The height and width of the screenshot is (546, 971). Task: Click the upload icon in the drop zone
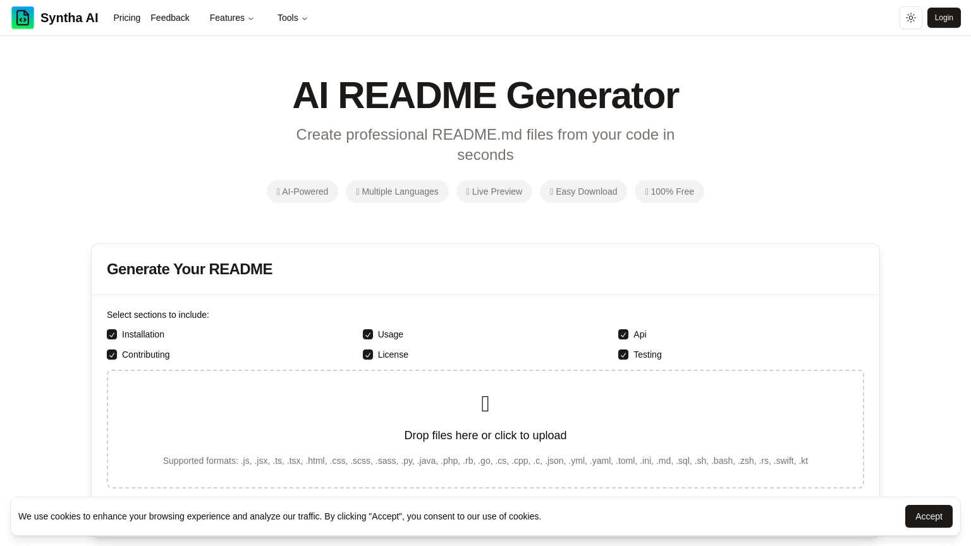click(x=485, y=404)
